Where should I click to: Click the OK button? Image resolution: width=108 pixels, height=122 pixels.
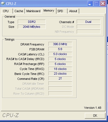[x=95, y=116]
